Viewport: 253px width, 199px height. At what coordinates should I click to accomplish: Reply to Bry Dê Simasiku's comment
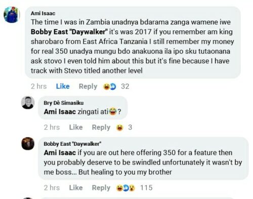pyautogui.click(x=101, y=127)
